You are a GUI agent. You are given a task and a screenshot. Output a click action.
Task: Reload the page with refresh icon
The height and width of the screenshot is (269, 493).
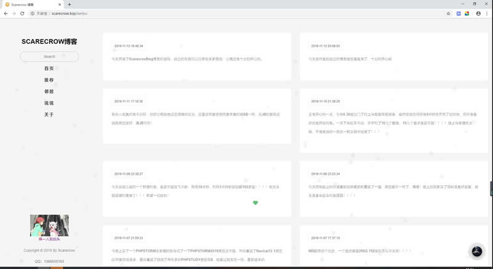(x=23, y=13)
